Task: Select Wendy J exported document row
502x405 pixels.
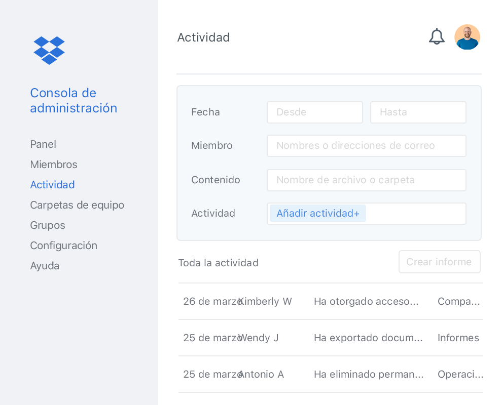Action: pos(330,338)
